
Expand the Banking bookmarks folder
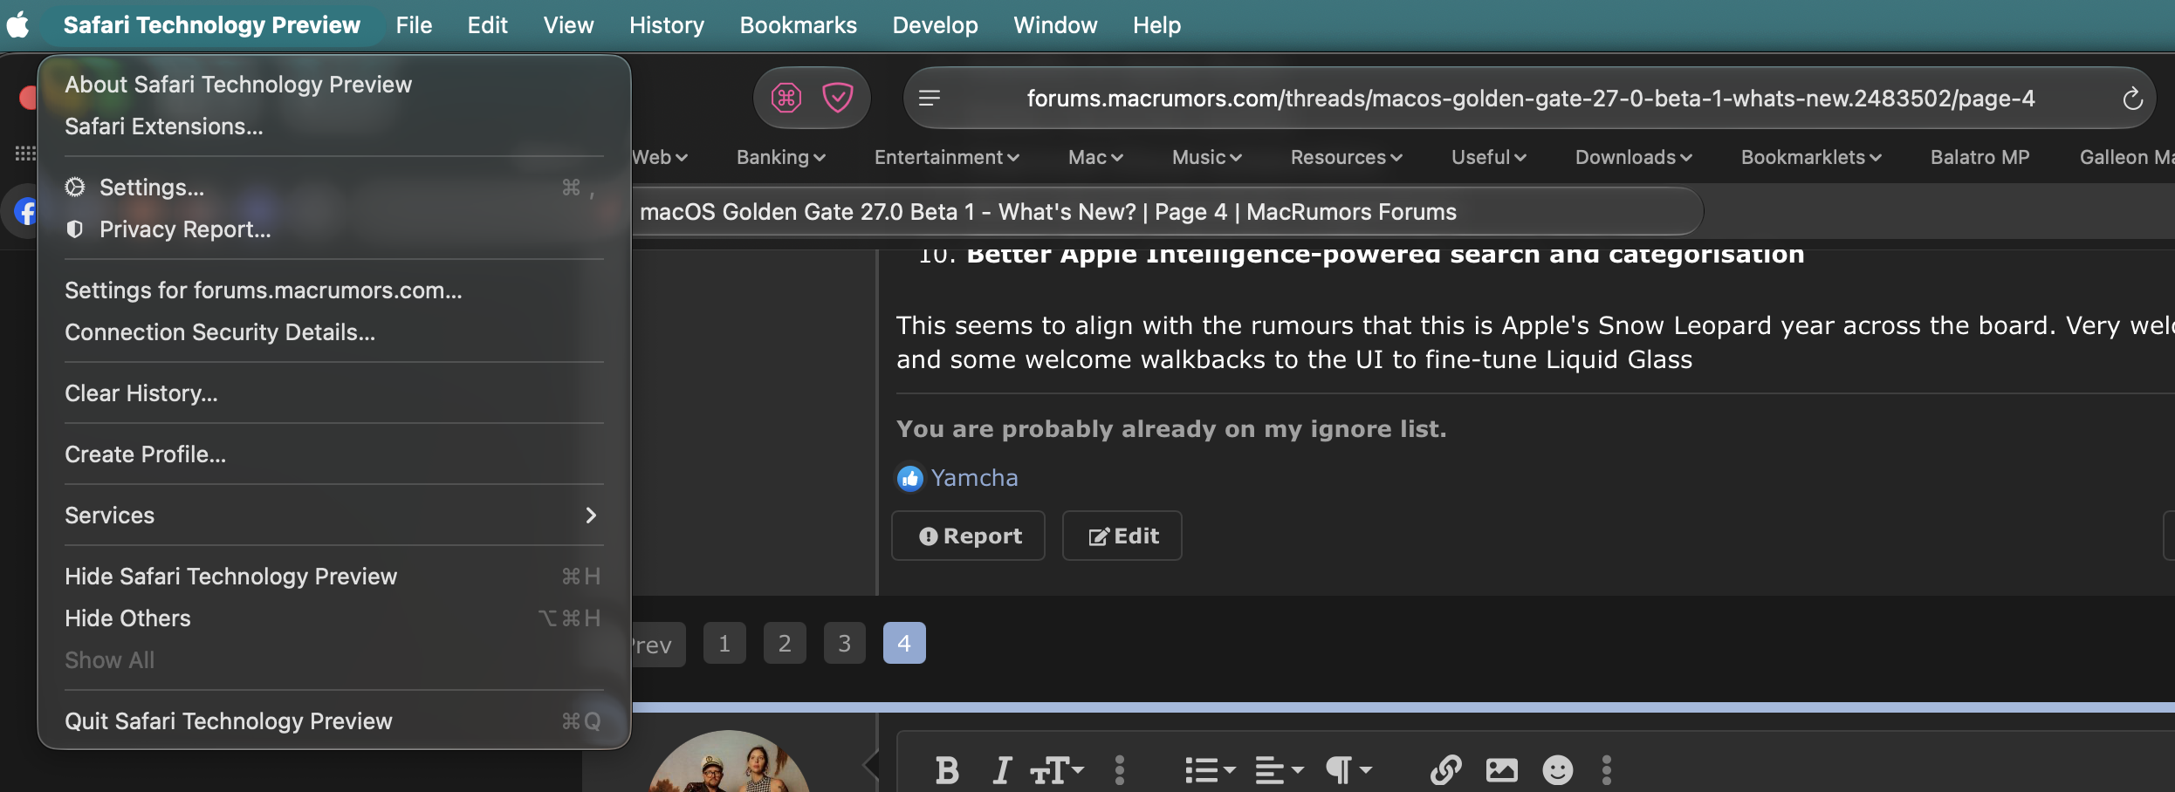(x=781, y=157)
